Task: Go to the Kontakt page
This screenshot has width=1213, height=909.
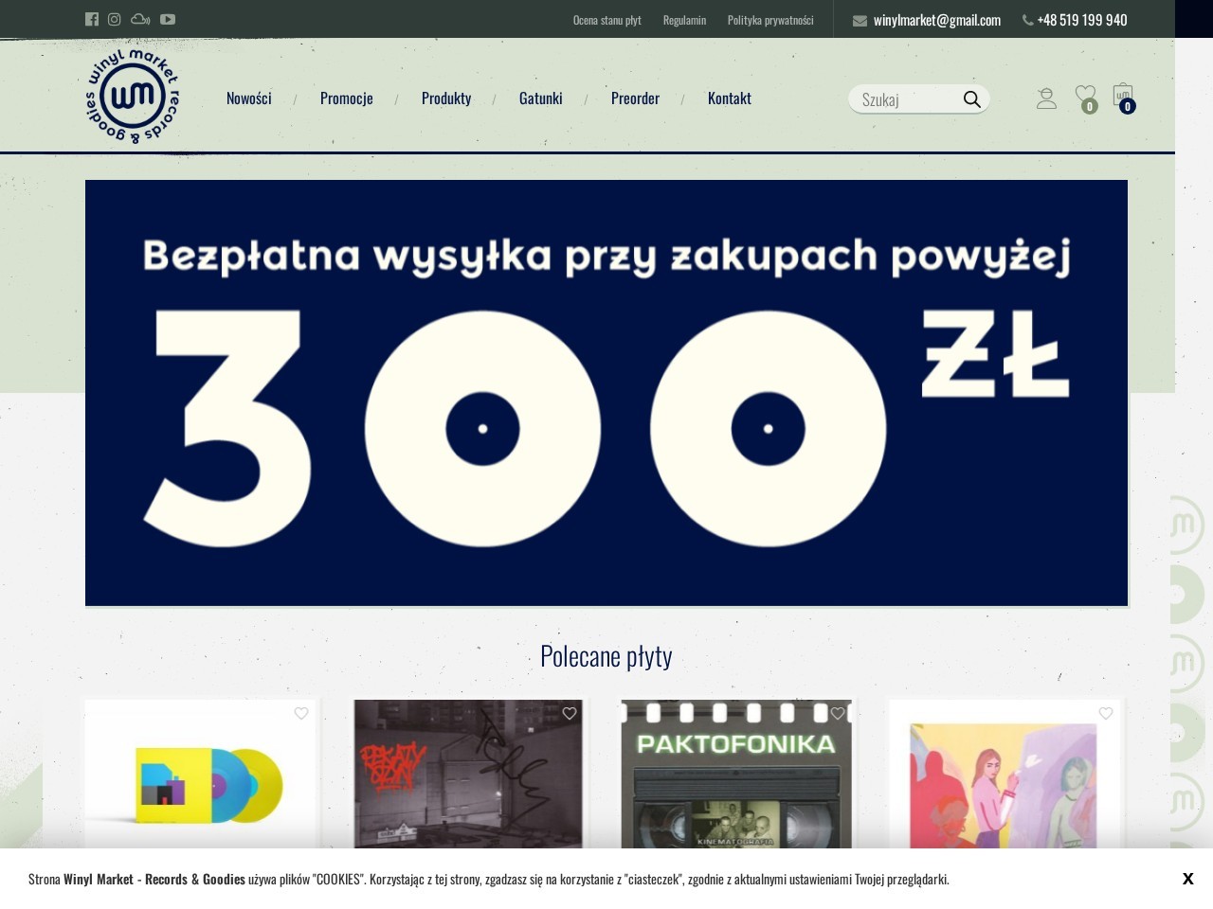Action: pos(729,98)
